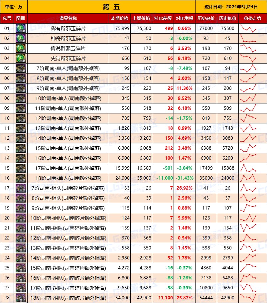Click the icon in row 01 稀有辟邪玉碎片
Screen dimensions: 267x303
(21, 28)
